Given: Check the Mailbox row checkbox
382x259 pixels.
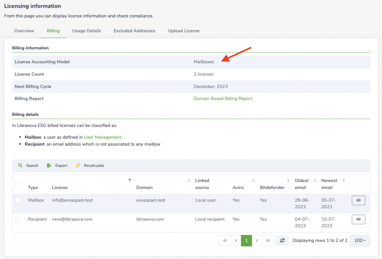Looking at the screenshot, I should point(18,200).
